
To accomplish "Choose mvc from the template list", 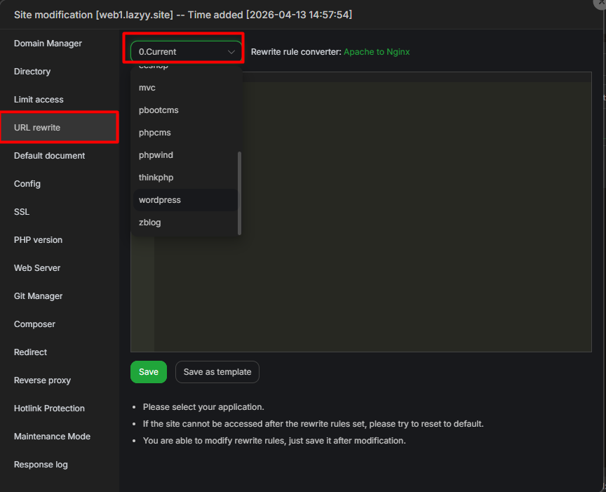I will [x=147, y=88].
